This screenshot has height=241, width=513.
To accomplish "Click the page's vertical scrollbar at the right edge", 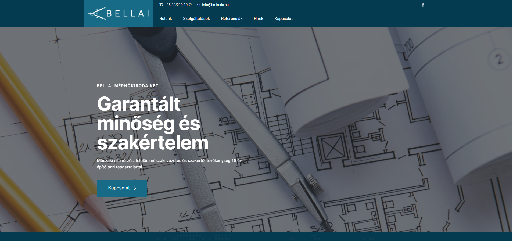I will tap(512, 120).
